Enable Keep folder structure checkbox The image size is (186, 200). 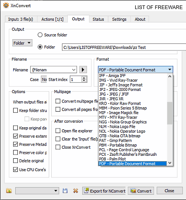[x=15, y=110]
